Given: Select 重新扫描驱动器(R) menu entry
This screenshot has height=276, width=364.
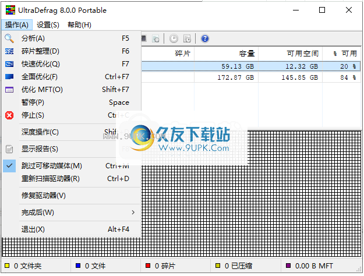Looking at the screenshot, I should pos(72,179).
